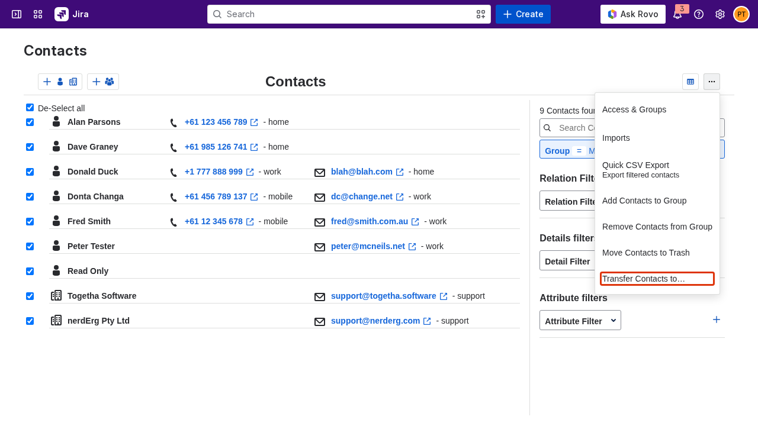Open the Donta Changa contact name
This screenshot has width=758, height=426.
click(95, 196)
